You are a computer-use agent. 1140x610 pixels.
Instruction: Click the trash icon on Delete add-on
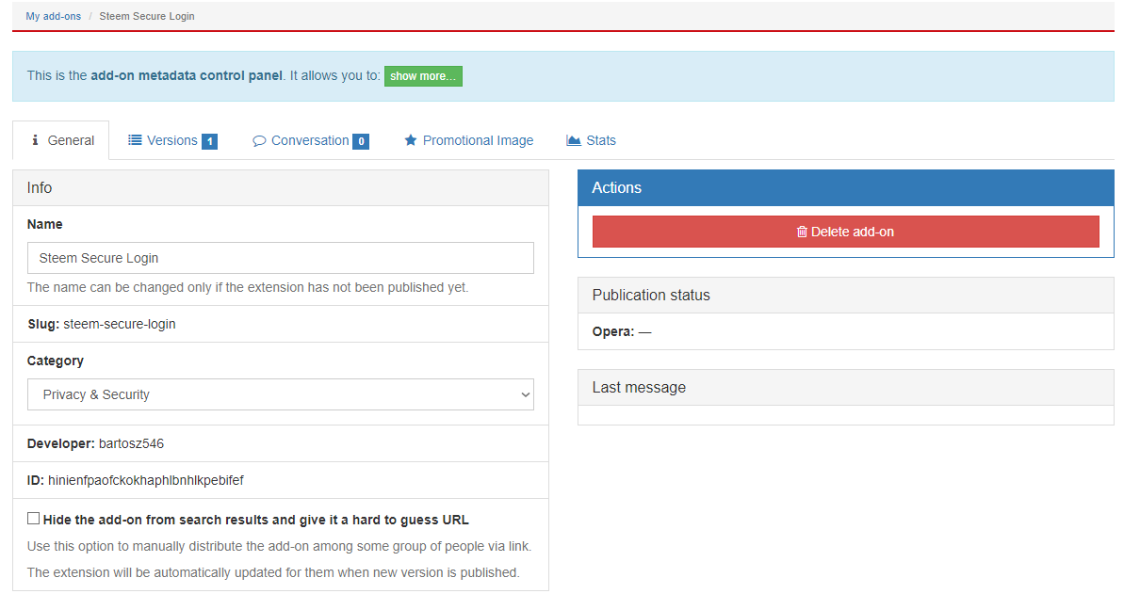click(x=802, y=232)
